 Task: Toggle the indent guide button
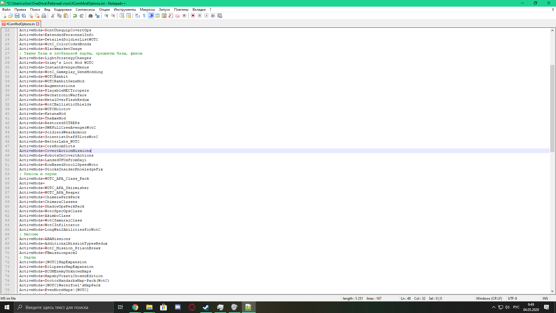tap(151, 16)
